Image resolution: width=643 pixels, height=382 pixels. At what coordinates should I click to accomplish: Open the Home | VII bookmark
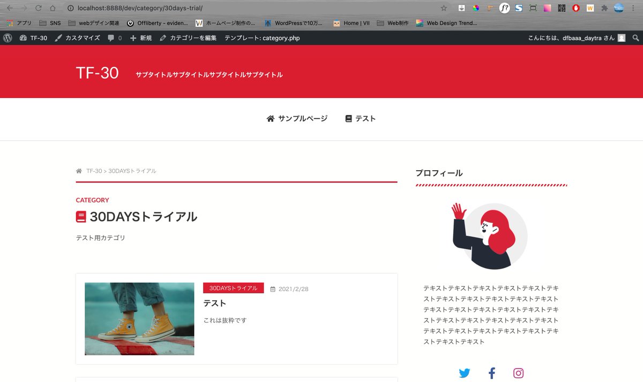(352, 23)
